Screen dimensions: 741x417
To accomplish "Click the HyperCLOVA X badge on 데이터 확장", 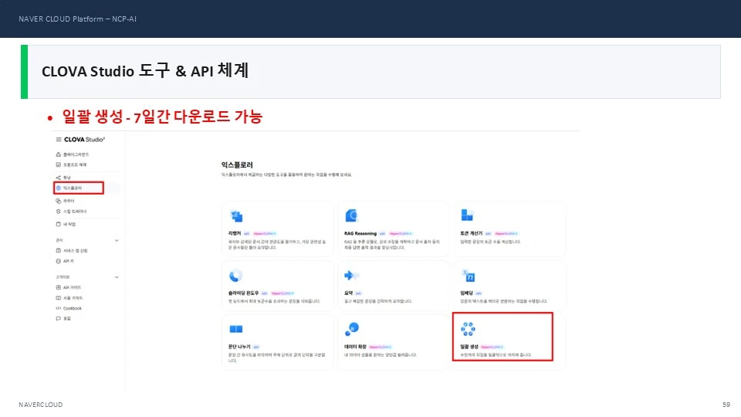I will (381, 347).
